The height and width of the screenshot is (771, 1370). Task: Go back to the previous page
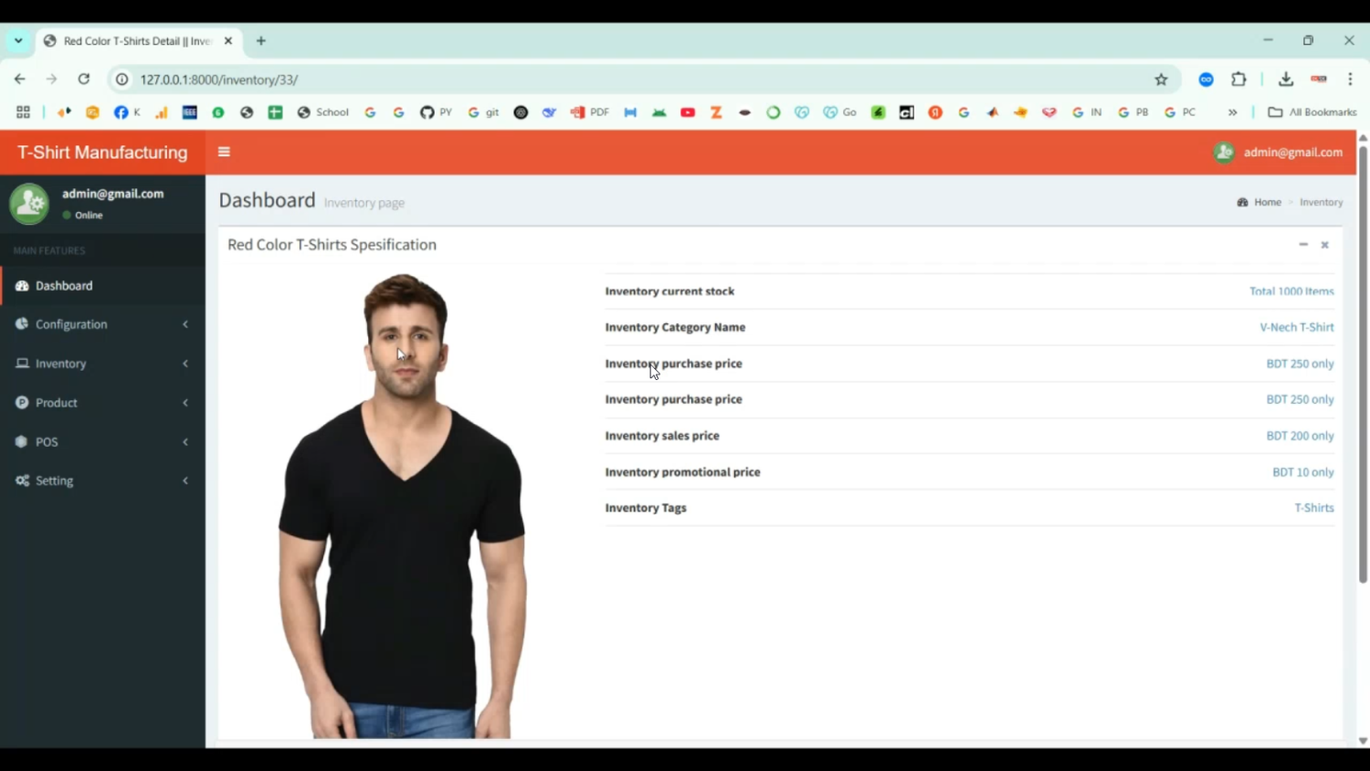tap(20, 79)
